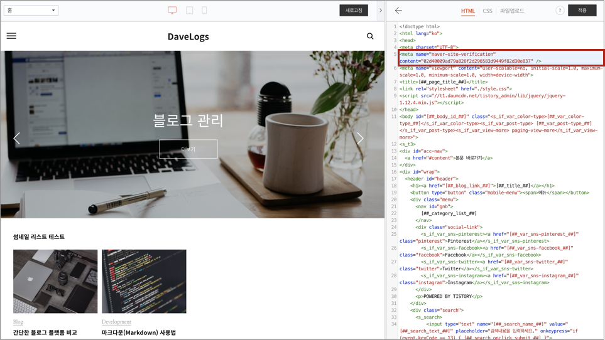Image resolution: width=605 pixels, height=340 pixels.
Task: Open post title 마크다운(Markdown) 사용법
Action: point(139,332)
